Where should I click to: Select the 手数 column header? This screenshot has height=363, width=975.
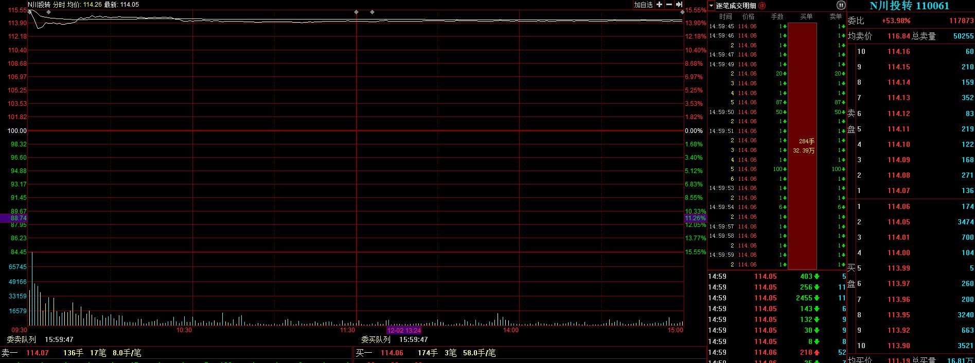[777, 17]
